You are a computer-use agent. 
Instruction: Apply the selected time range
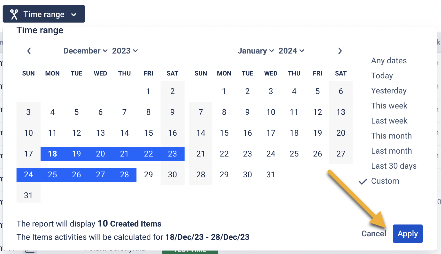(408, 234)
